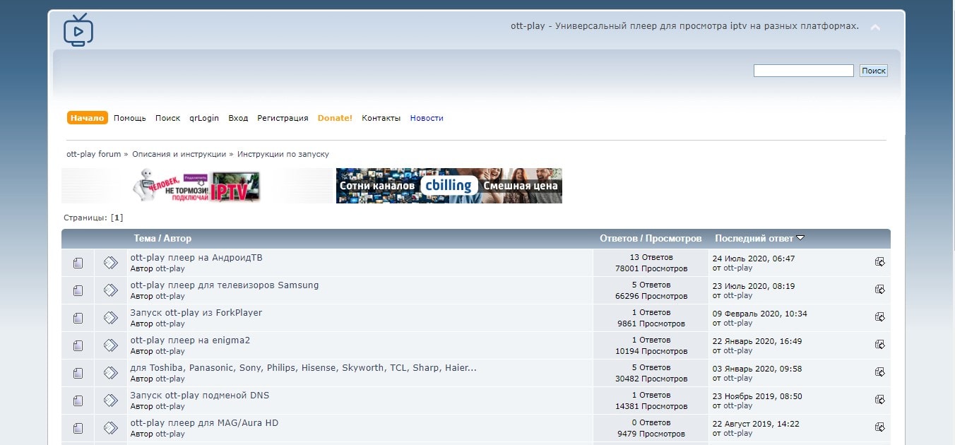The image size is (955, 445).
Task: Open topic ott-play плеер на enigma2
Action: pos(190,340)
